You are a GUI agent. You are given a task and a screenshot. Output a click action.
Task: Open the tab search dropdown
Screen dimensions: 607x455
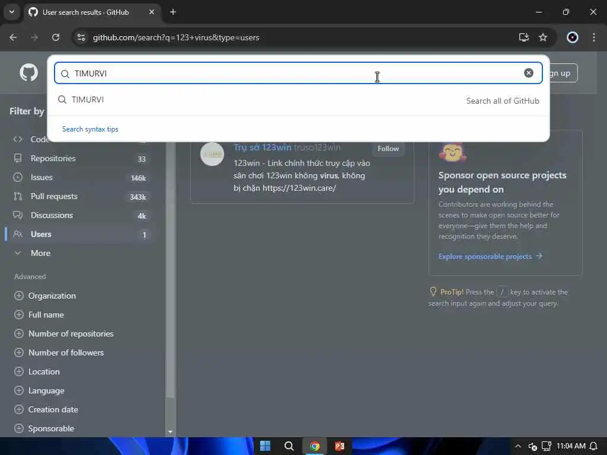click(x=12, y=12)
